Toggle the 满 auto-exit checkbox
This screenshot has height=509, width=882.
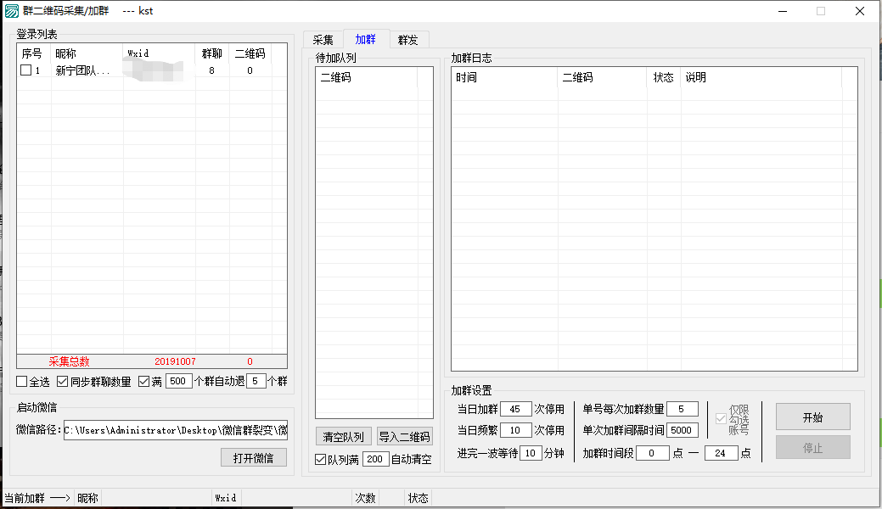[144, 382]
